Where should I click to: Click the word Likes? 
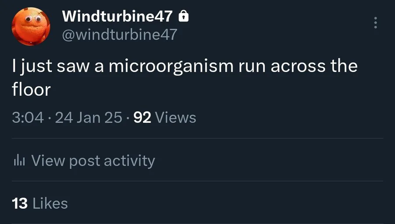point(50,203)
